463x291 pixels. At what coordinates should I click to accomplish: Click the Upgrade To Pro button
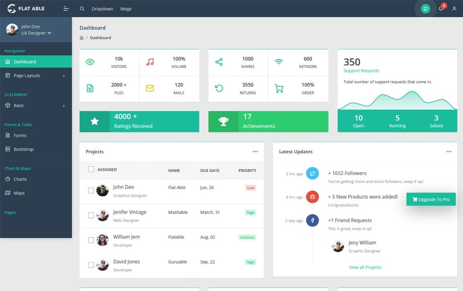(430, 199)
